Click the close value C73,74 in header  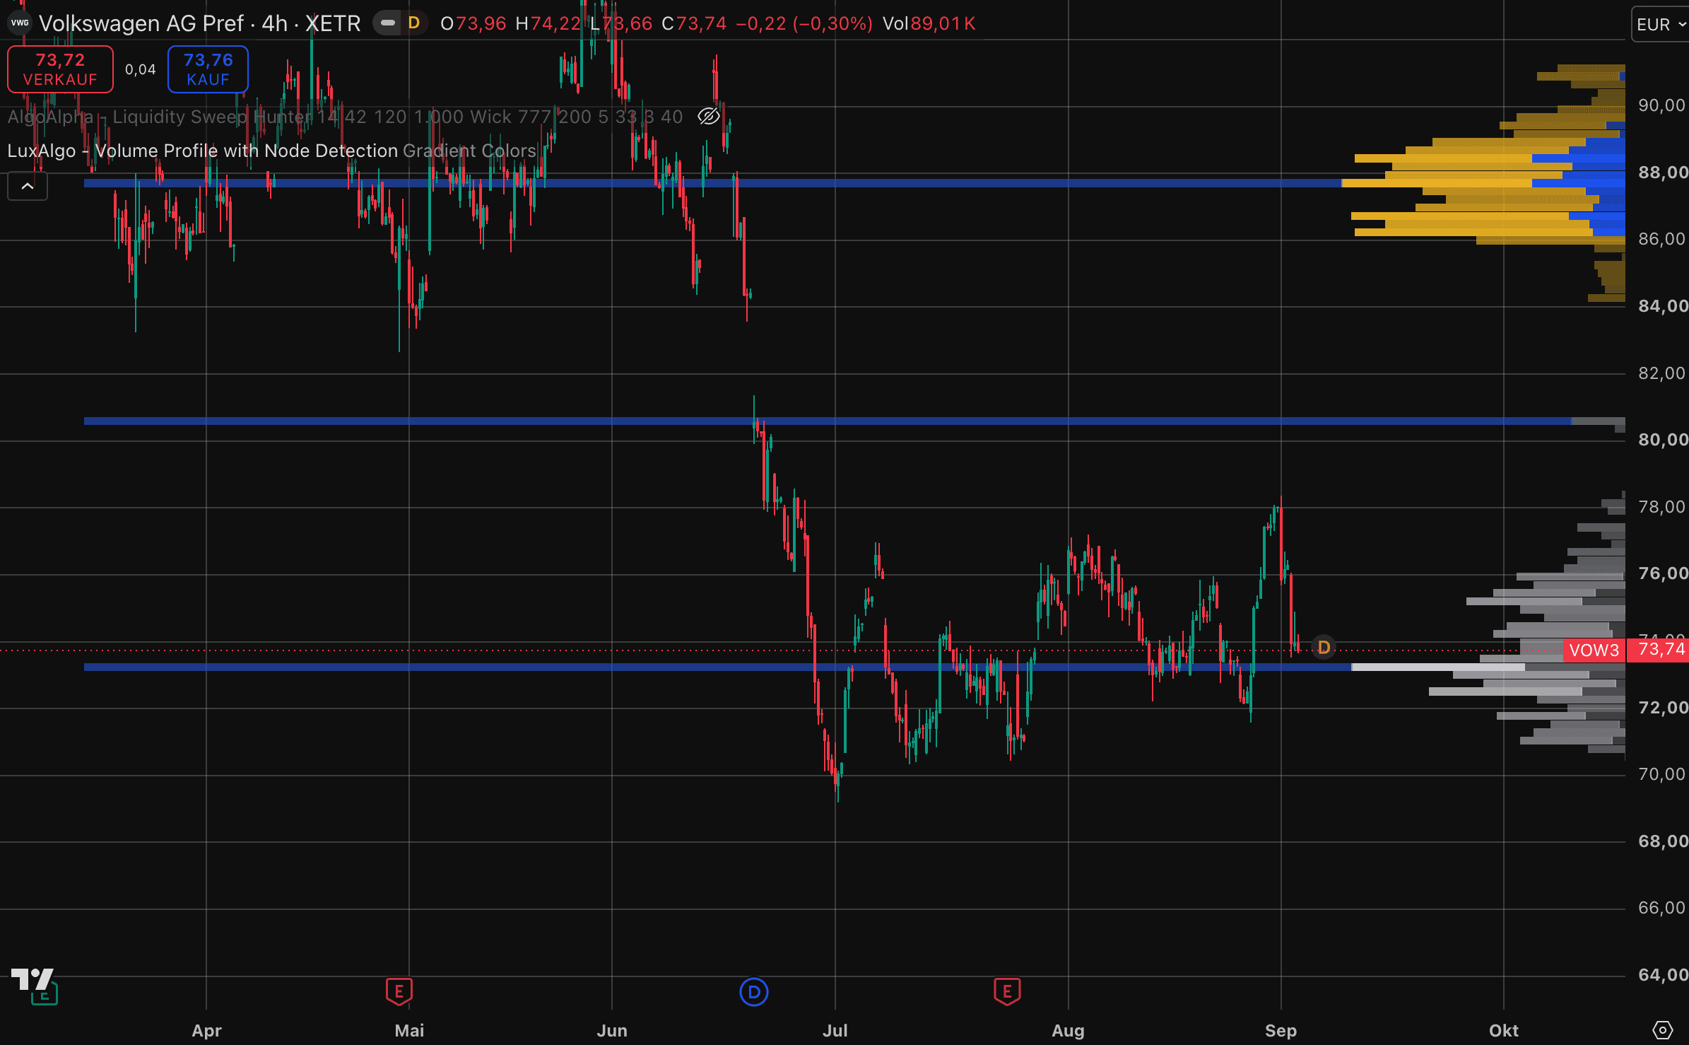tap(694, 23)
